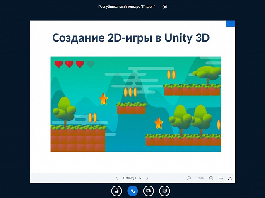Click the slide heading Создание 2D-игры в Unity 3D
The image size is (265, 198).
[131, 38]
